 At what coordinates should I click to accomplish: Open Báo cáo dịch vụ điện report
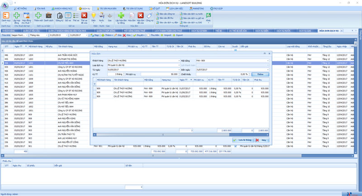point(167,22)
